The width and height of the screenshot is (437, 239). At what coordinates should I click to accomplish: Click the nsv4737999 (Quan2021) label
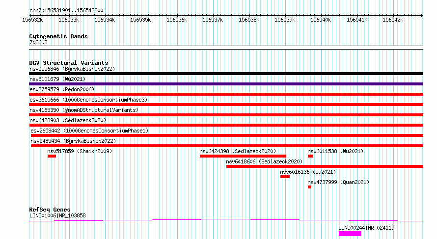pos(338,182)
